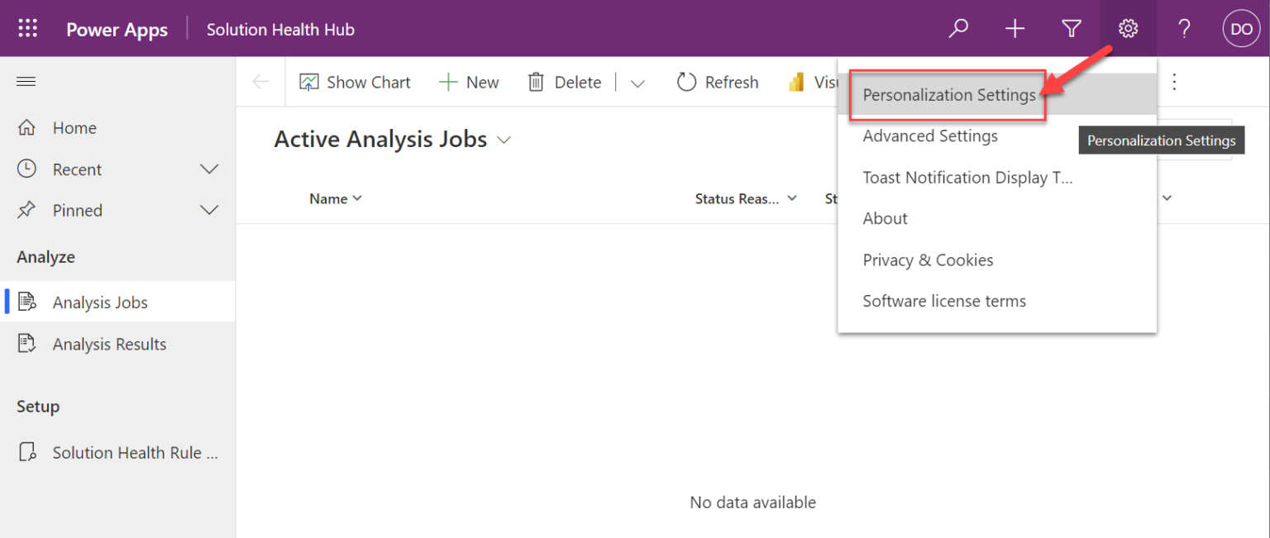
Task: Click the search magnifier icon
Action: [958, 29]
